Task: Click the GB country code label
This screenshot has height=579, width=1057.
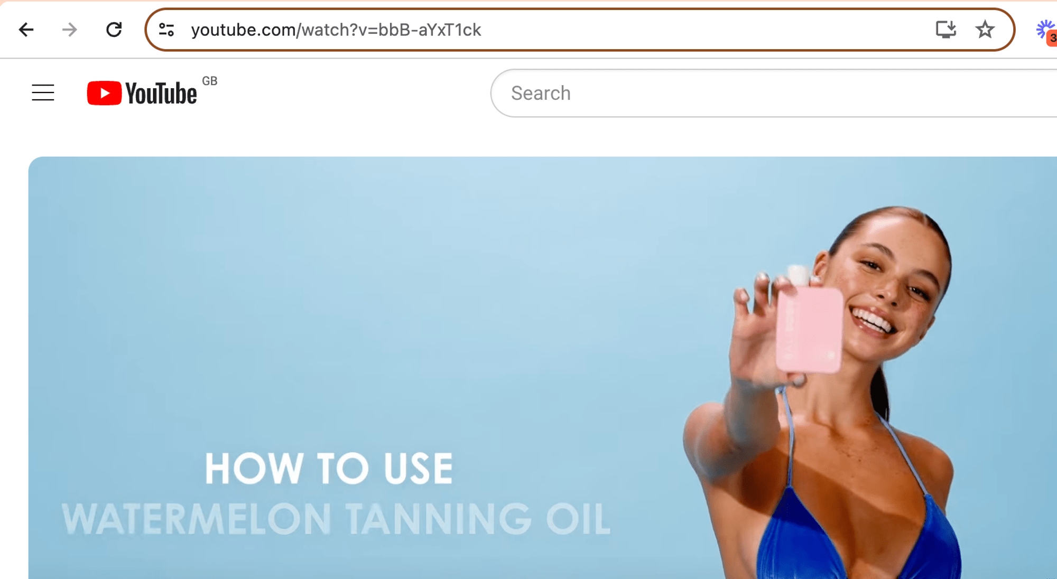Action: (x=210, y=81)
